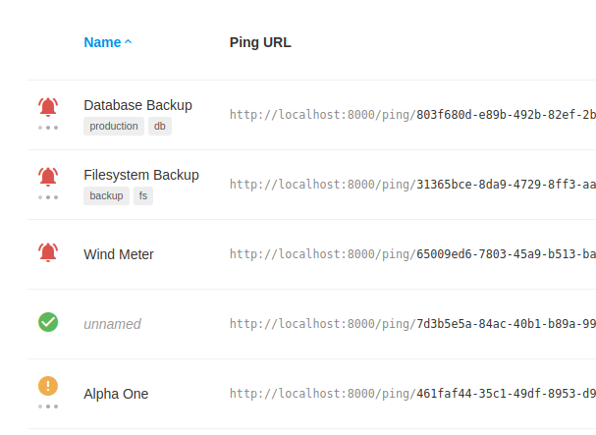Click the Filesystem Backup down status icon

(48, 176)
